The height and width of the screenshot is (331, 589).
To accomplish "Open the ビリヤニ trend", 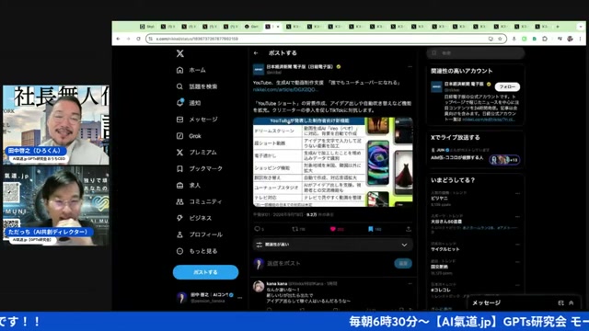I will (439, 199).
